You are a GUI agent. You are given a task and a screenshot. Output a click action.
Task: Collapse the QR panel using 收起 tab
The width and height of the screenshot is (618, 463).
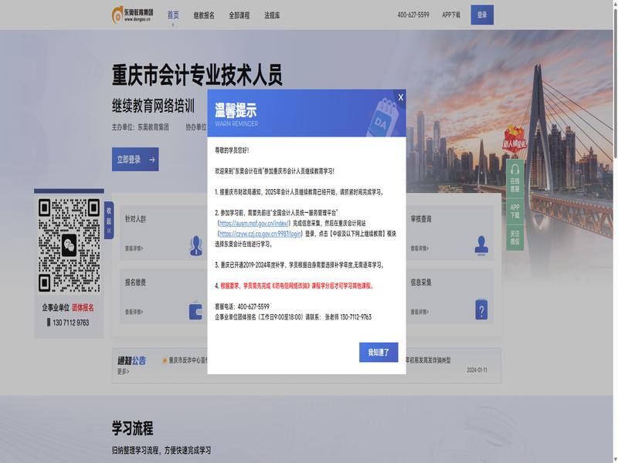point(109,220)
